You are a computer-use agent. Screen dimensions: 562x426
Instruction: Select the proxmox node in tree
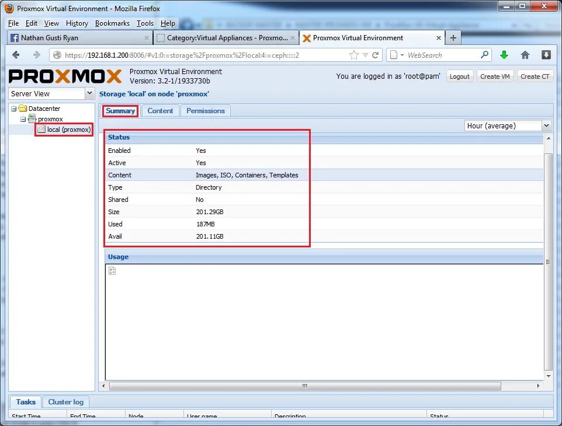click(50, 119)
